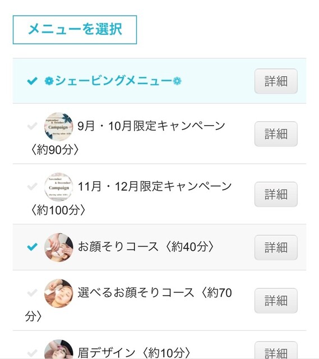Check the 眉デザイン menu option
Image resolution: width=319 pixels, height=359 pixels.
[32, 353]
